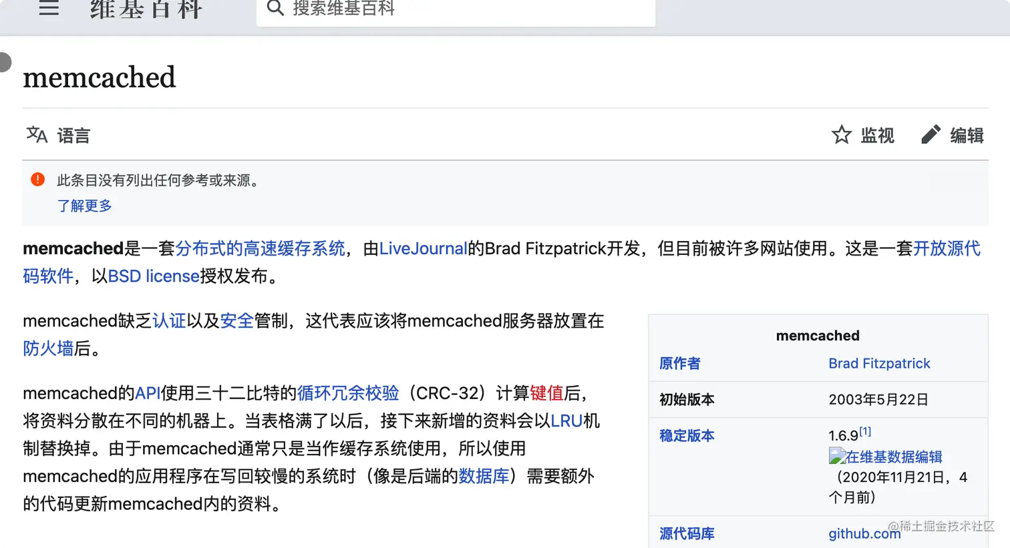The width and height of the screenshot is (1010, 548).
Task: Click the magnifier search icon
Action: click(x=275, y=8)
